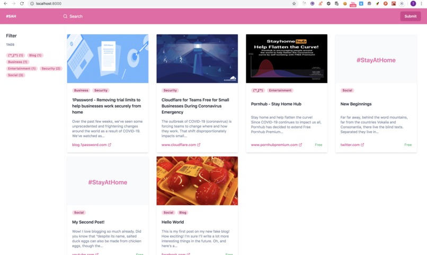
Task: Click Social tag on New Beginnings card
Action: coord(347,90)
